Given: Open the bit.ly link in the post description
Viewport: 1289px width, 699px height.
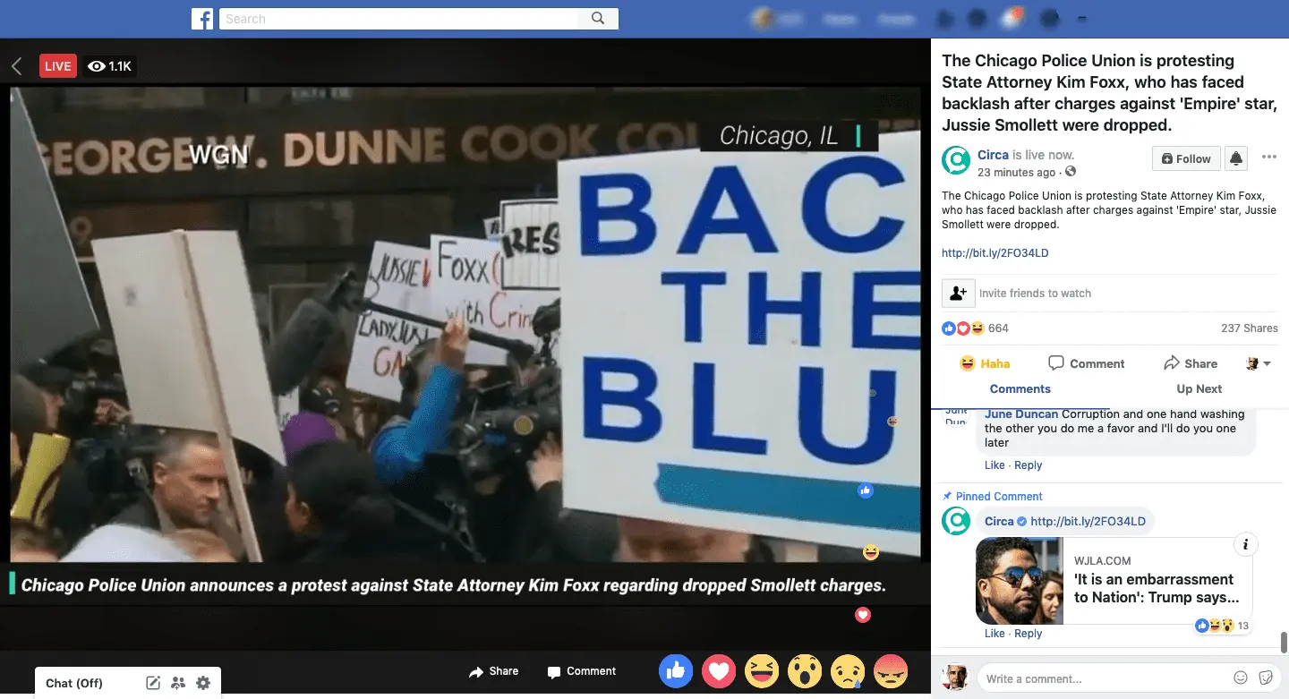Looking at the screenshot, I should (x=994, y=253).
